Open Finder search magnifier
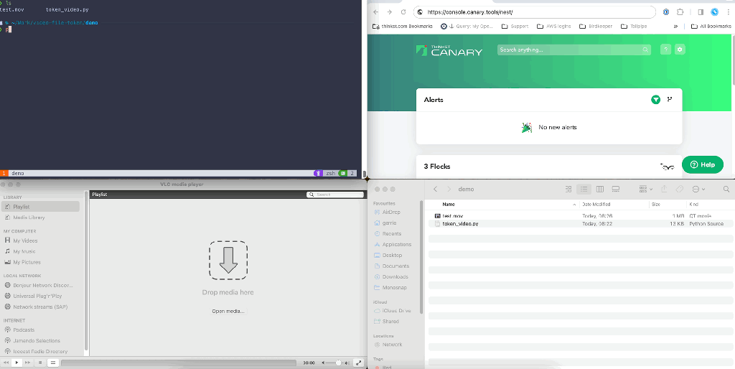 pyautogui.click(x=726, y=189)
